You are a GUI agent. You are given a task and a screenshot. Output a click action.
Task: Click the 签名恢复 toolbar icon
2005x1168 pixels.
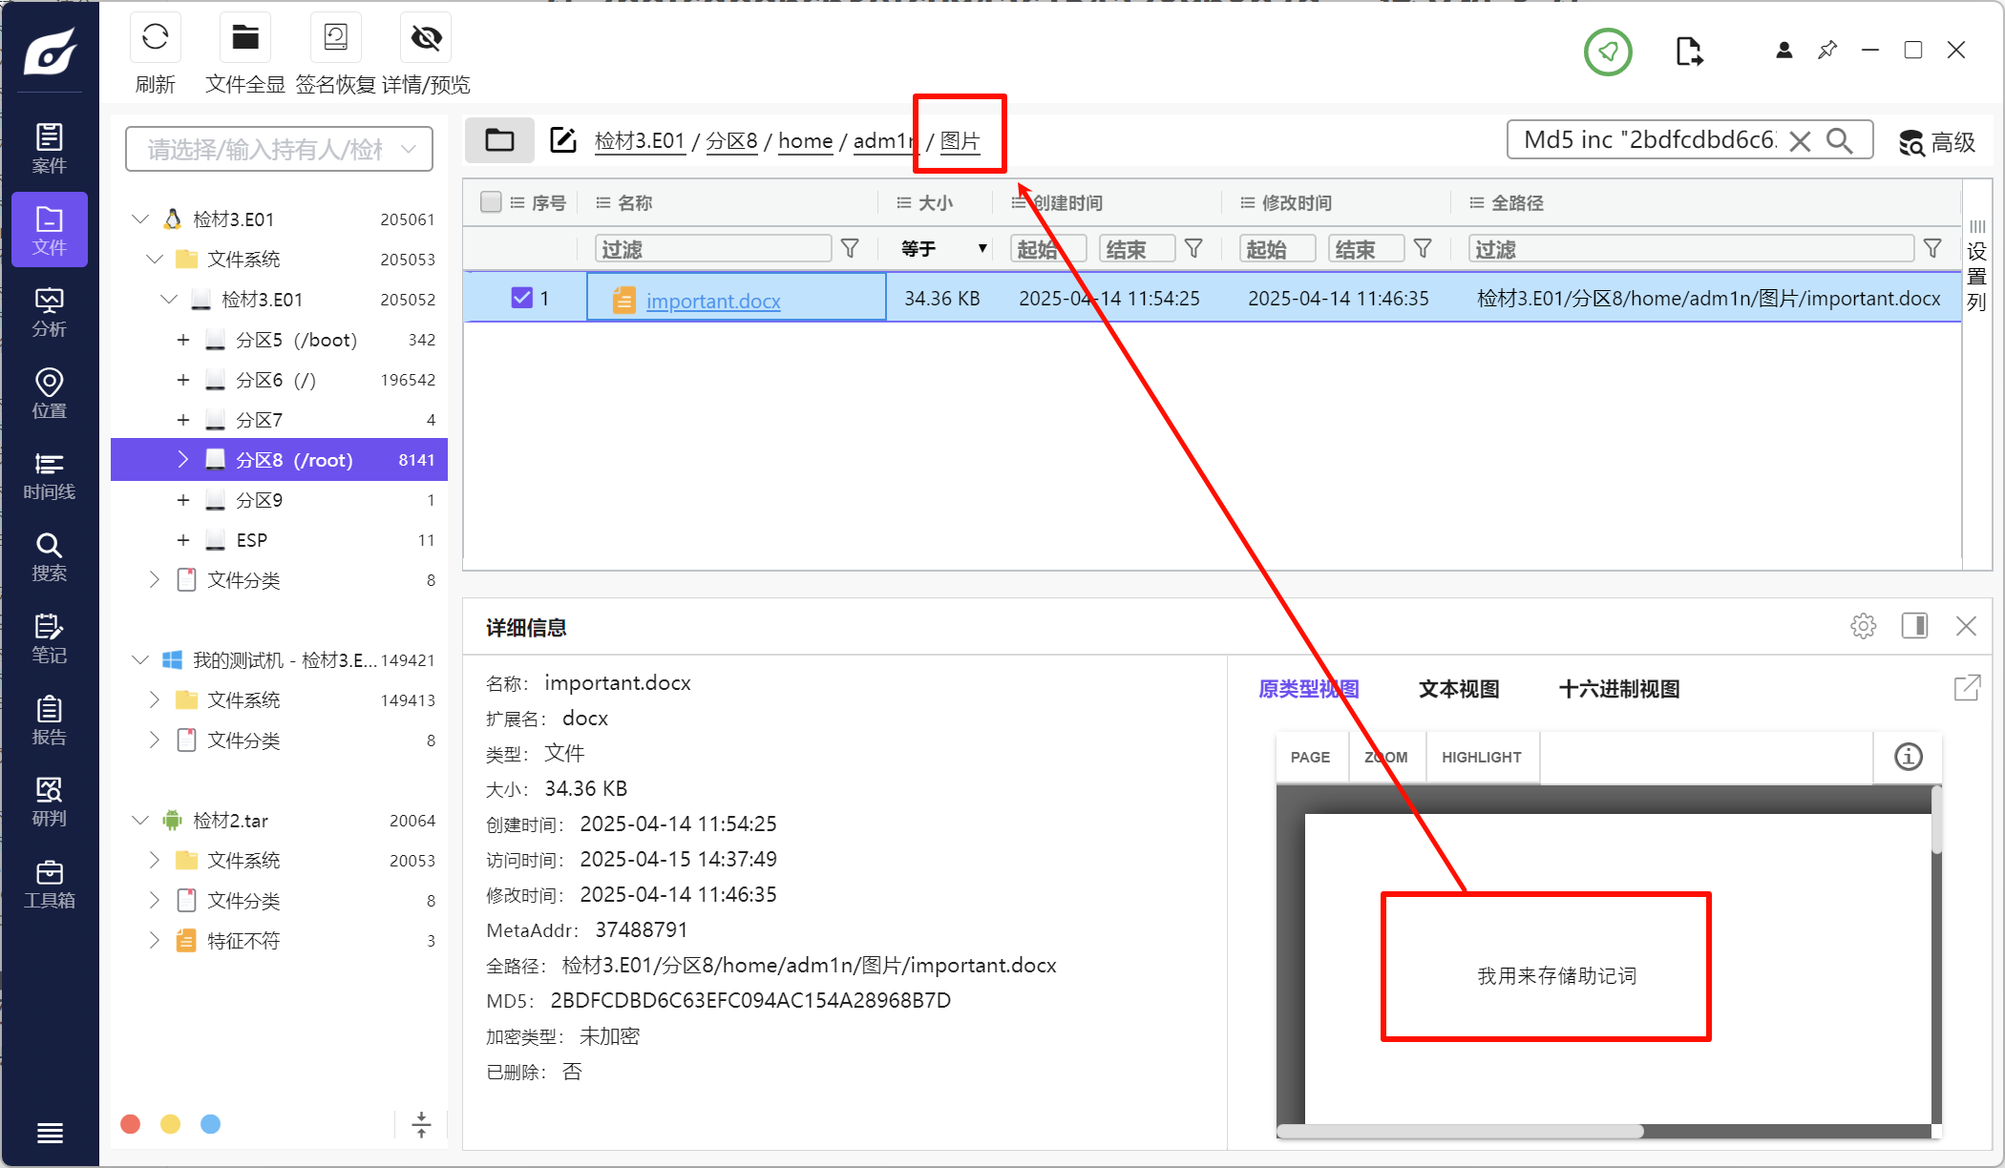click(335, 38)
